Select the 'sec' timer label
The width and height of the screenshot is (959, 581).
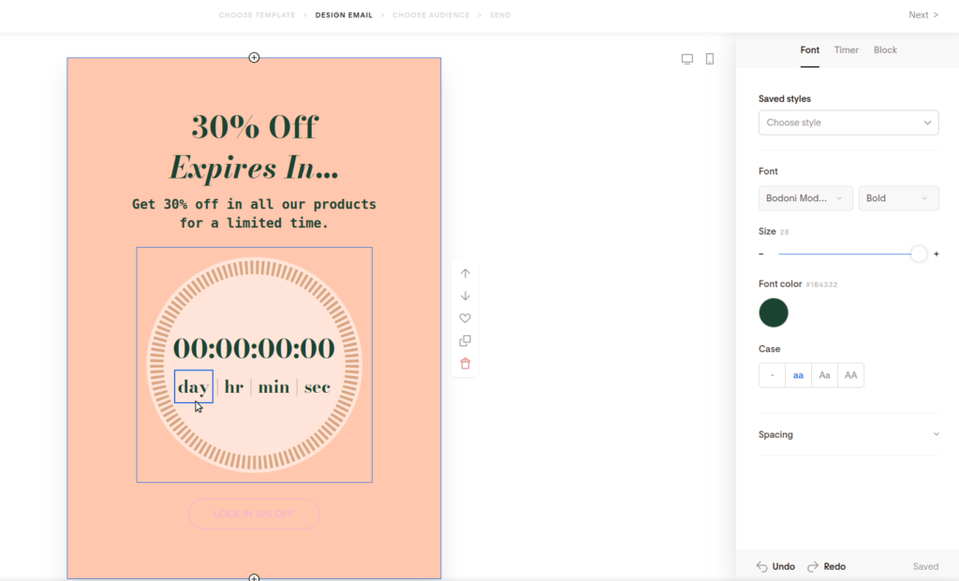pyautogui.click(x=317, y=386)
